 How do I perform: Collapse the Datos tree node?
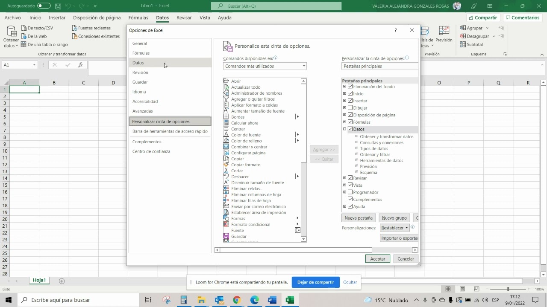344,129
